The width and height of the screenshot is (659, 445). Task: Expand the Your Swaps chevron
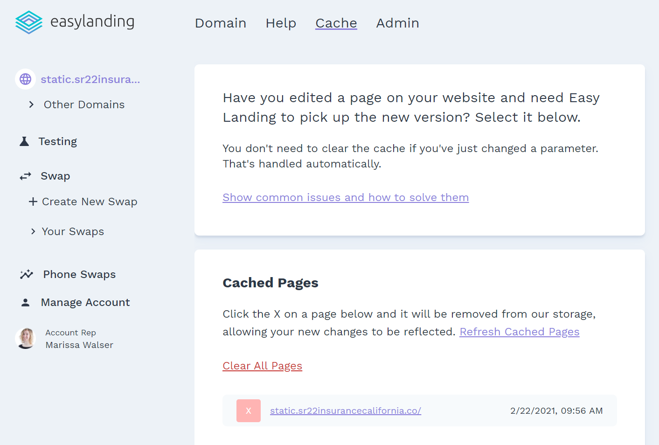coord(33,231)
